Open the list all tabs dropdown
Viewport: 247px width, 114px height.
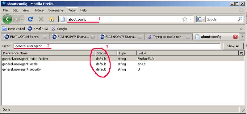(243, 37)
